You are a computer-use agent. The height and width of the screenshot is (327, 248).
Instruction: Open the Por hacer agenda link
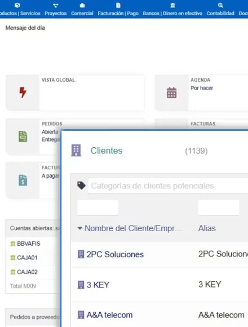pos(202,88)
